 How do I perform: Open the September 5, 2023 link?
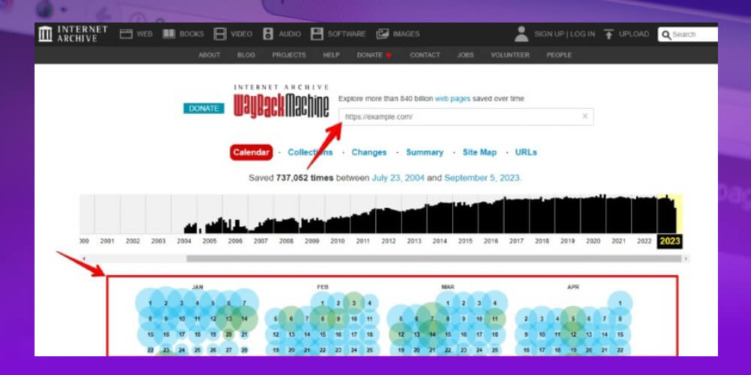point(482,178)
